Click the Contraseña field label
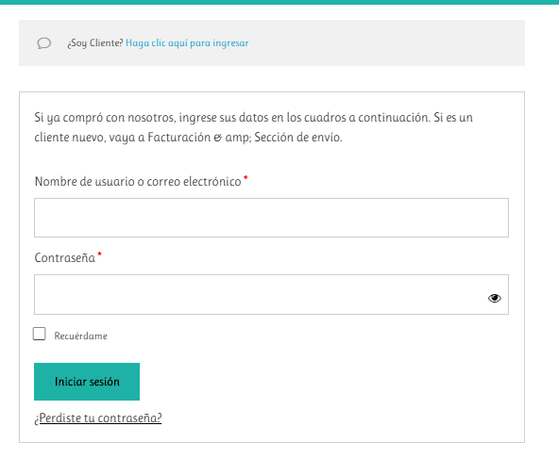559x459 pixels. [64, 257]
